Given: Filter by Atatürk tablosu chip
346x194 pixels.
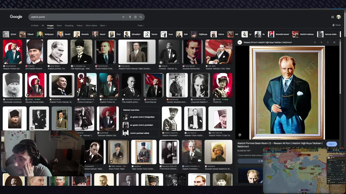Looking at the screenshot, I should click(303, 34).
